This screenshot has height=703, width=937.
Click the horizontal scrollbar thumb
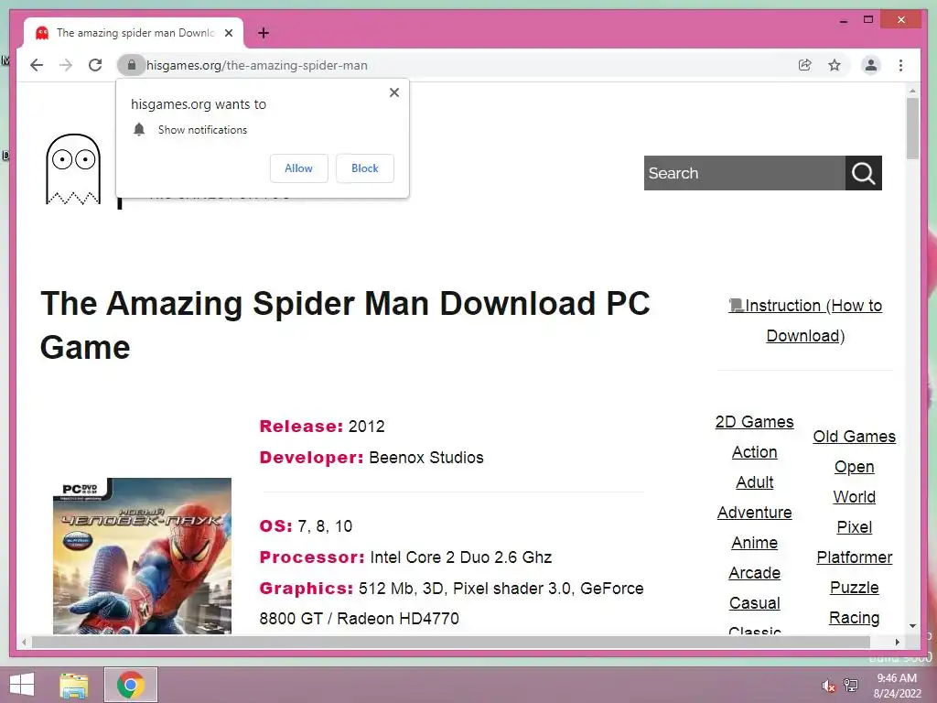click(x=450, y=642)
